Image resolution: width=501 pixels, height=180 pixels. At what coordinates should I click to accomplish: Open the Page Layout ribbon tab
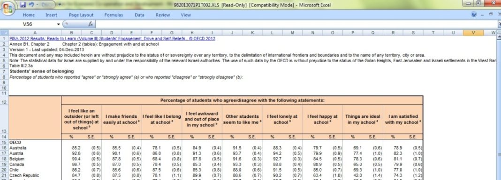pyautogui.click(x=81, y=15)
